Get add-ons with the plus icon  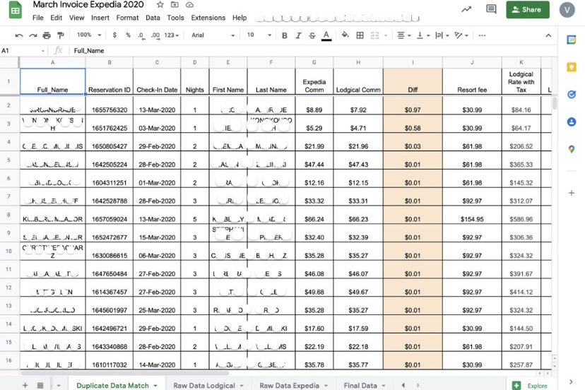coord(571,193)
